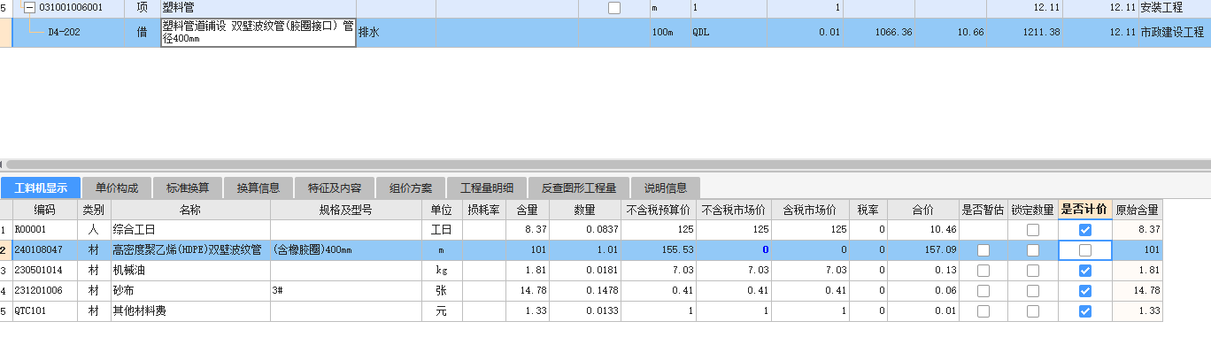This screenshot has width=1211, height=337.
Task: Click the 砂布 name cell
Action: click(x=190, y=291)
